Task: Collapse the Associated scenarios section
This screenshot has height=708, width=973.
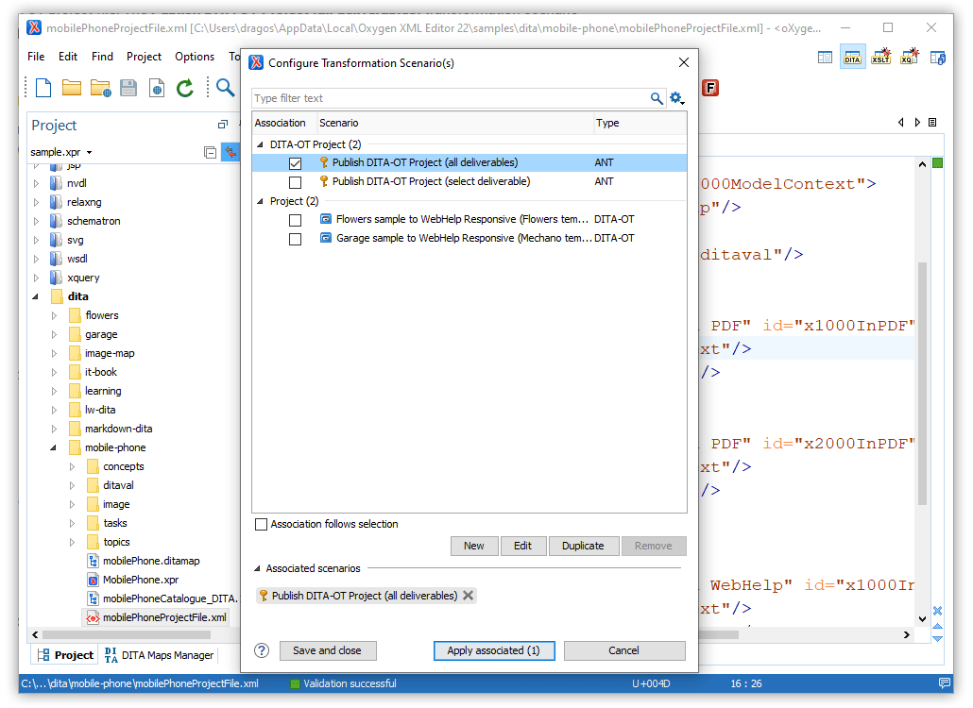Action: tap(257, 568)
